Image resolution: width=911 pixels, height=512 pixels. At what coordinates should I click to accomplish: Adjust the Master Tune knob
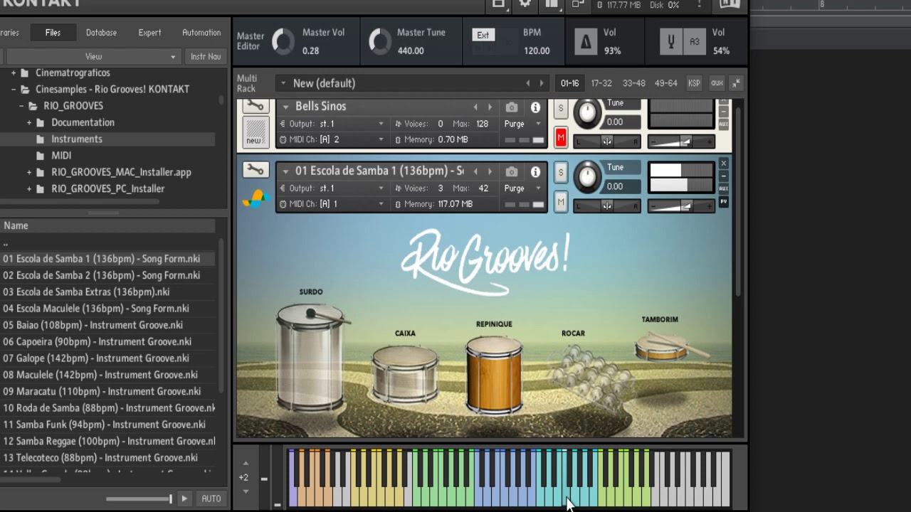click(x=379, y=42)
